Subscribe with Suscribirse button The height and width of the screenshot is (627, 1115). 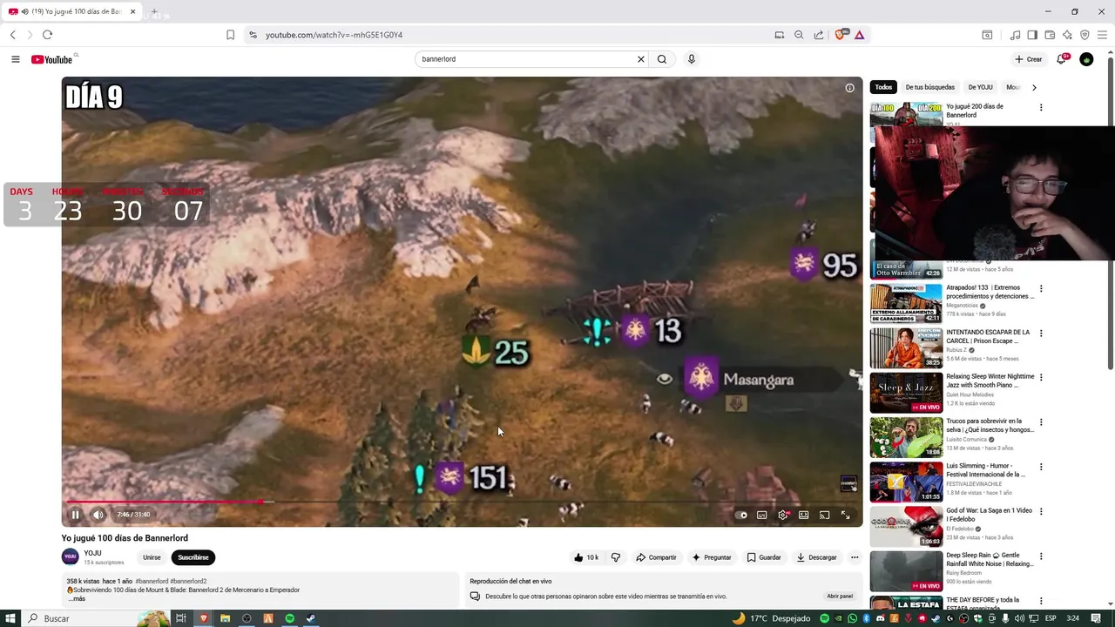click(193, 557)
